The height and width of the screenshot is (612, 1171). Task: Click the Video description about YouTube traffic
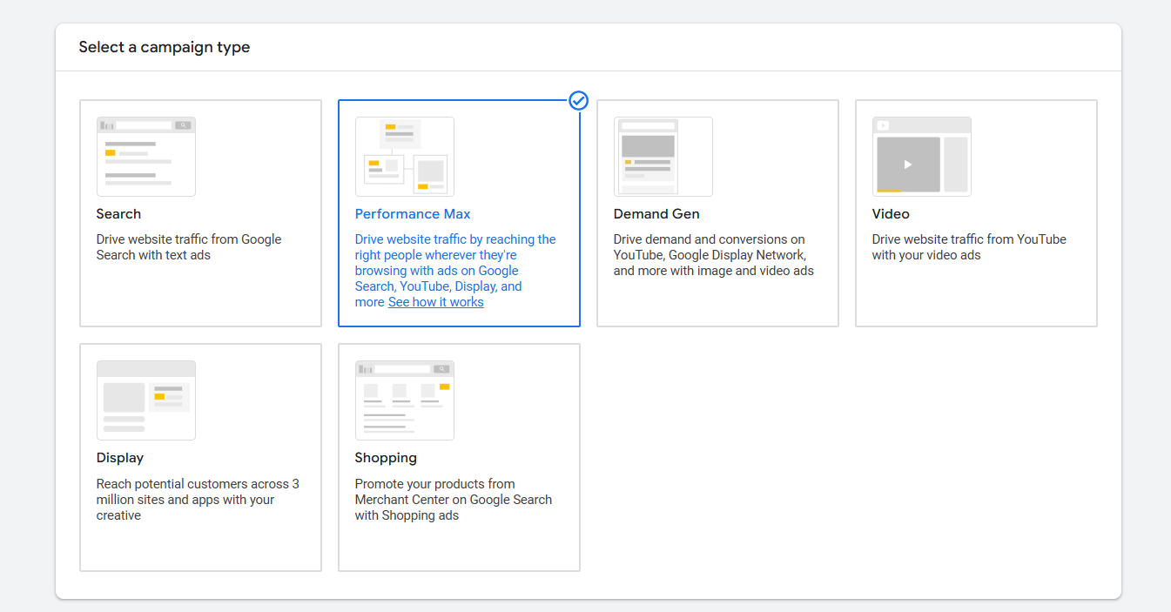click(969, 247)
